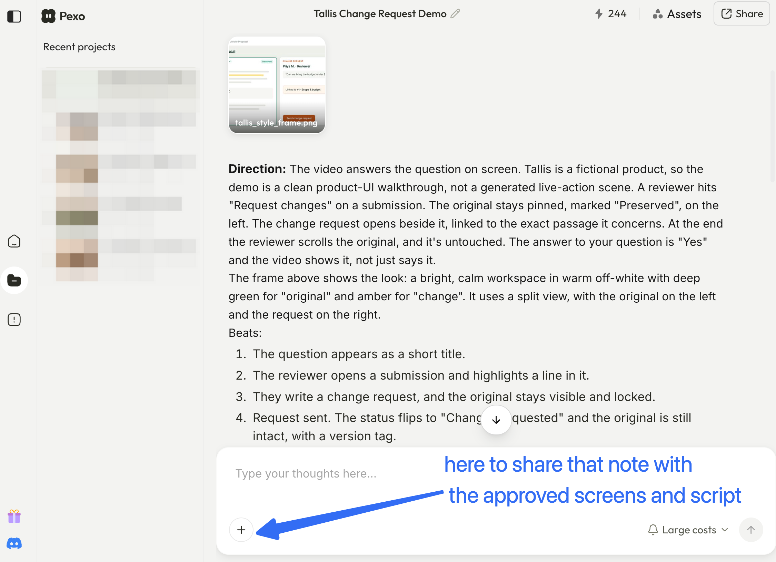776x562 pixels.
Task: Click the Pexo logo
Action: pyautogui.click(x=63, y=16)
